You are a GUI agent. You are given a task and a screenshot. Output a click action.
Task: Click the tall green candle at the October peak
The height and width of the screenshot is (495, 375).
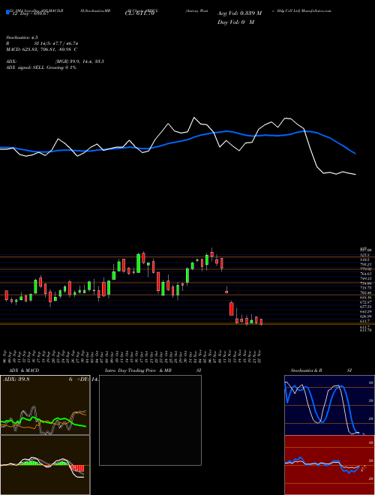(x=138, y=263)
